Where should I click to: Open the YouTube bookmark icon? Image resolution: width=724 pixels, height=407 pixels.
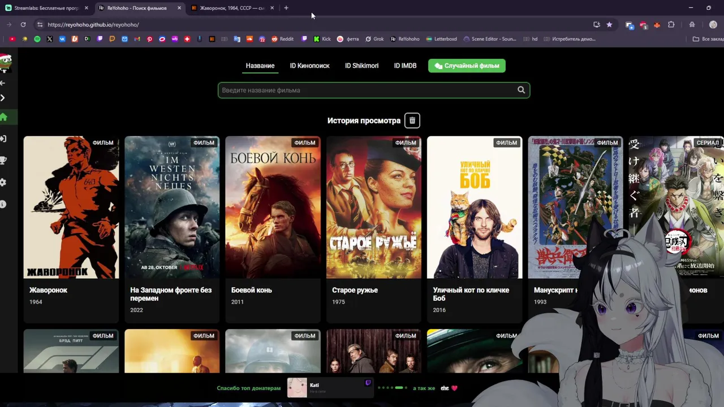pos(12,39)
